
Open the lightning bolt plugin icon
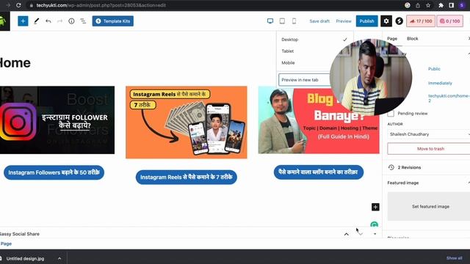pos(399,21)
